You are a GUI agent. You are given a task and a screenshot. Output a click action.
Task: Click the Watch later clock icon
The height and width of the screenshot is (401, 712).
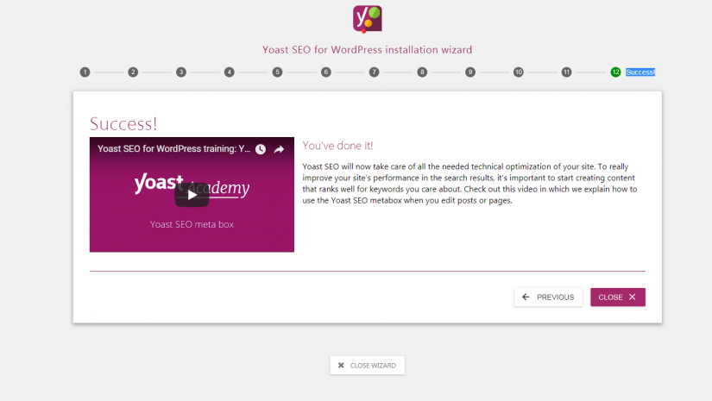pyautogui.click(x=260, y=149)
